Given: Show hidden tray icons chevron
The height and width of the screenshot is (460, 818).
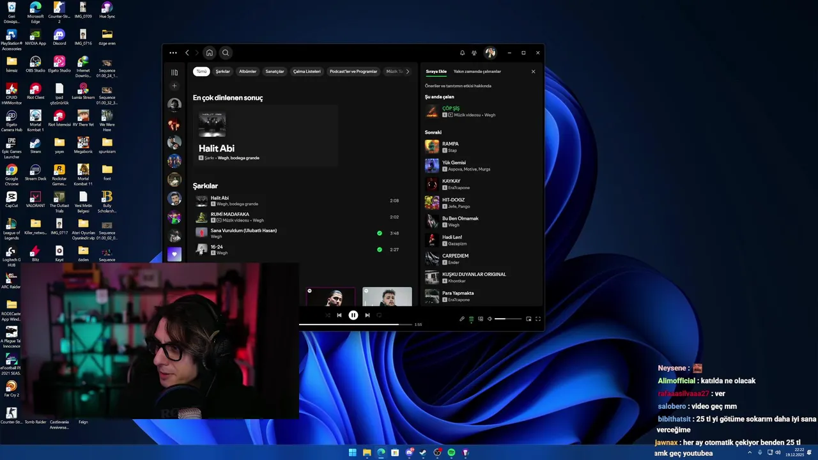Looking at the screenshot, I should pyautogui.click(x=750, y=452).
